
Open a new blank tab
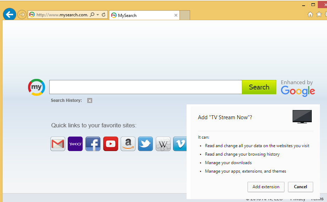[x=185, y=15]
